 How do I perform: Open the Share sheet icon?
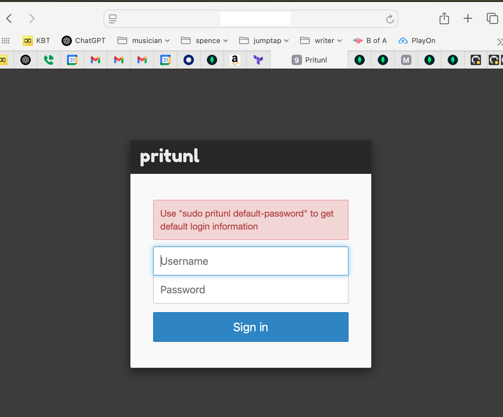point(444,18)
